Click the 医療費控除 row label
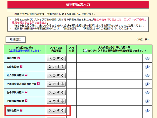 [x=13, y=67]
